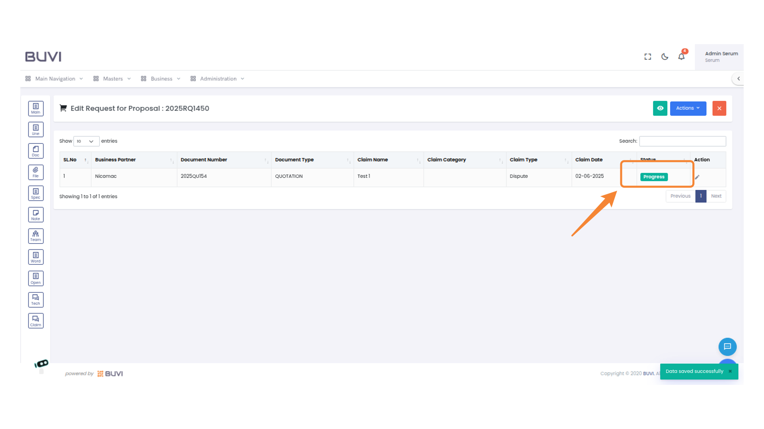Screen dimensions: 764x429
Task: Click the pencil edit icon for Nicomac row
Action: [698, 177]
